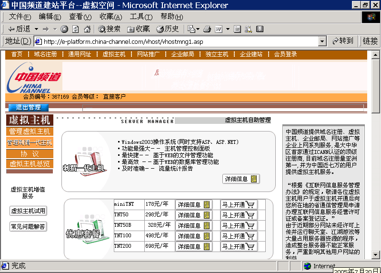Click 马上开通 cart for miniTNT
381x273 pixels.
click(239, 205)
